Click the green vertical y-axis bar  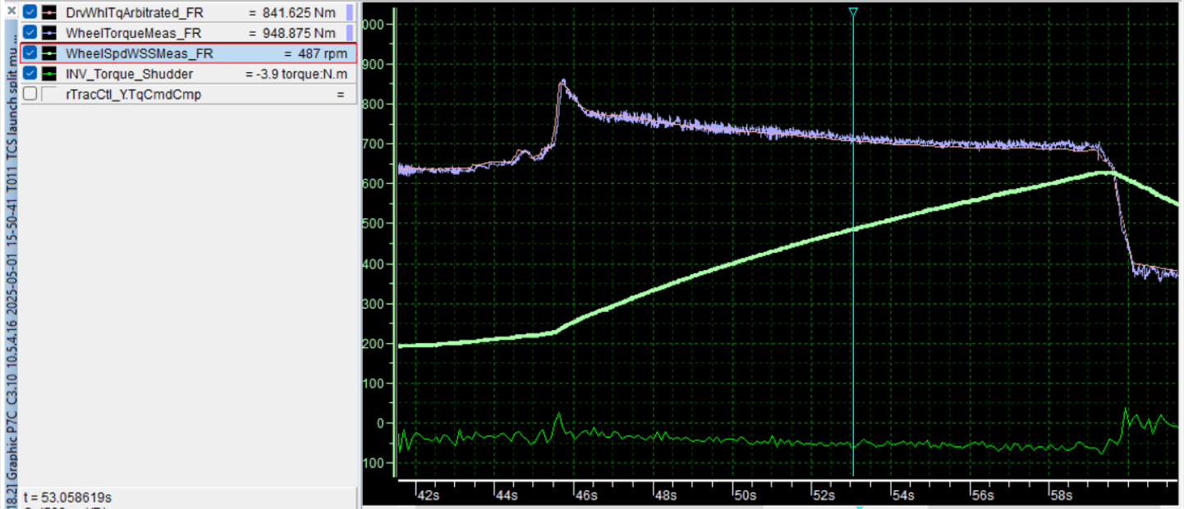tap(396, 242)
